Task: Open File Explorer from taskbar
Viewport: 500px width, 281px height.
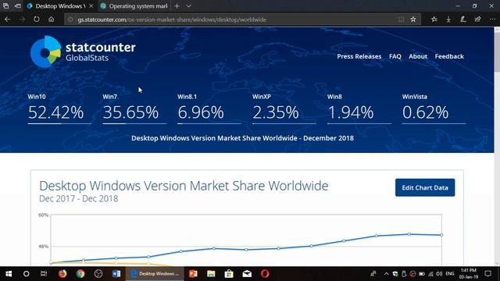Action: (x=211, y=274)
